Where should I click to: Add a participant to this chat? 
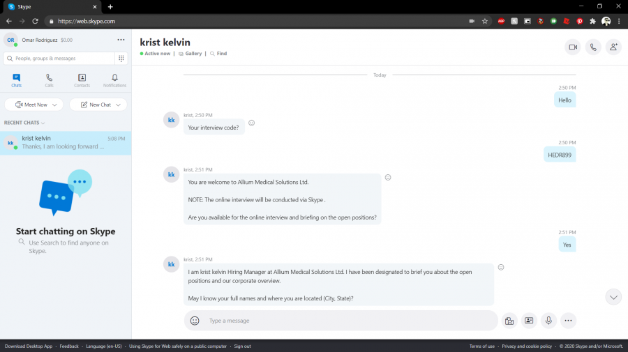(x=613, y=47)
